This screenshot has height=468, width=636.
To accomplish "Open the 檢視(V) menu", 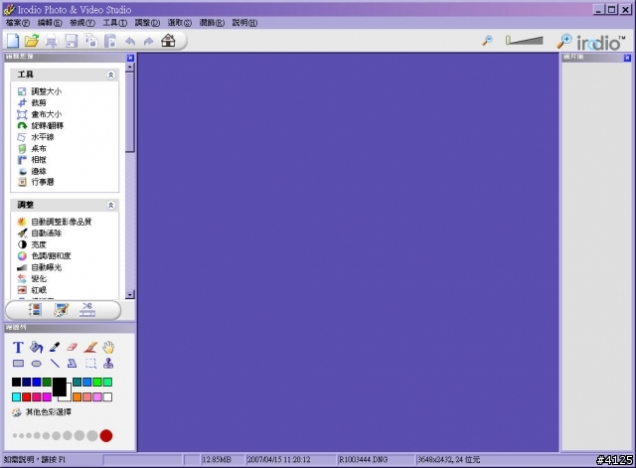I will pyautogui.click(x=82, y=23).
